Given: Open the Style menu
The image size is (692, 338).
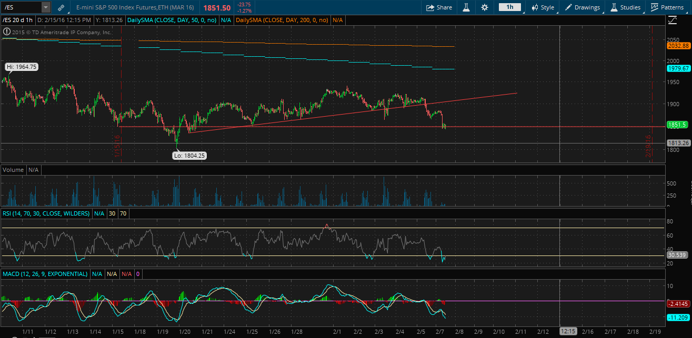Looking at the screenshot, I should (x=543, y=7).
